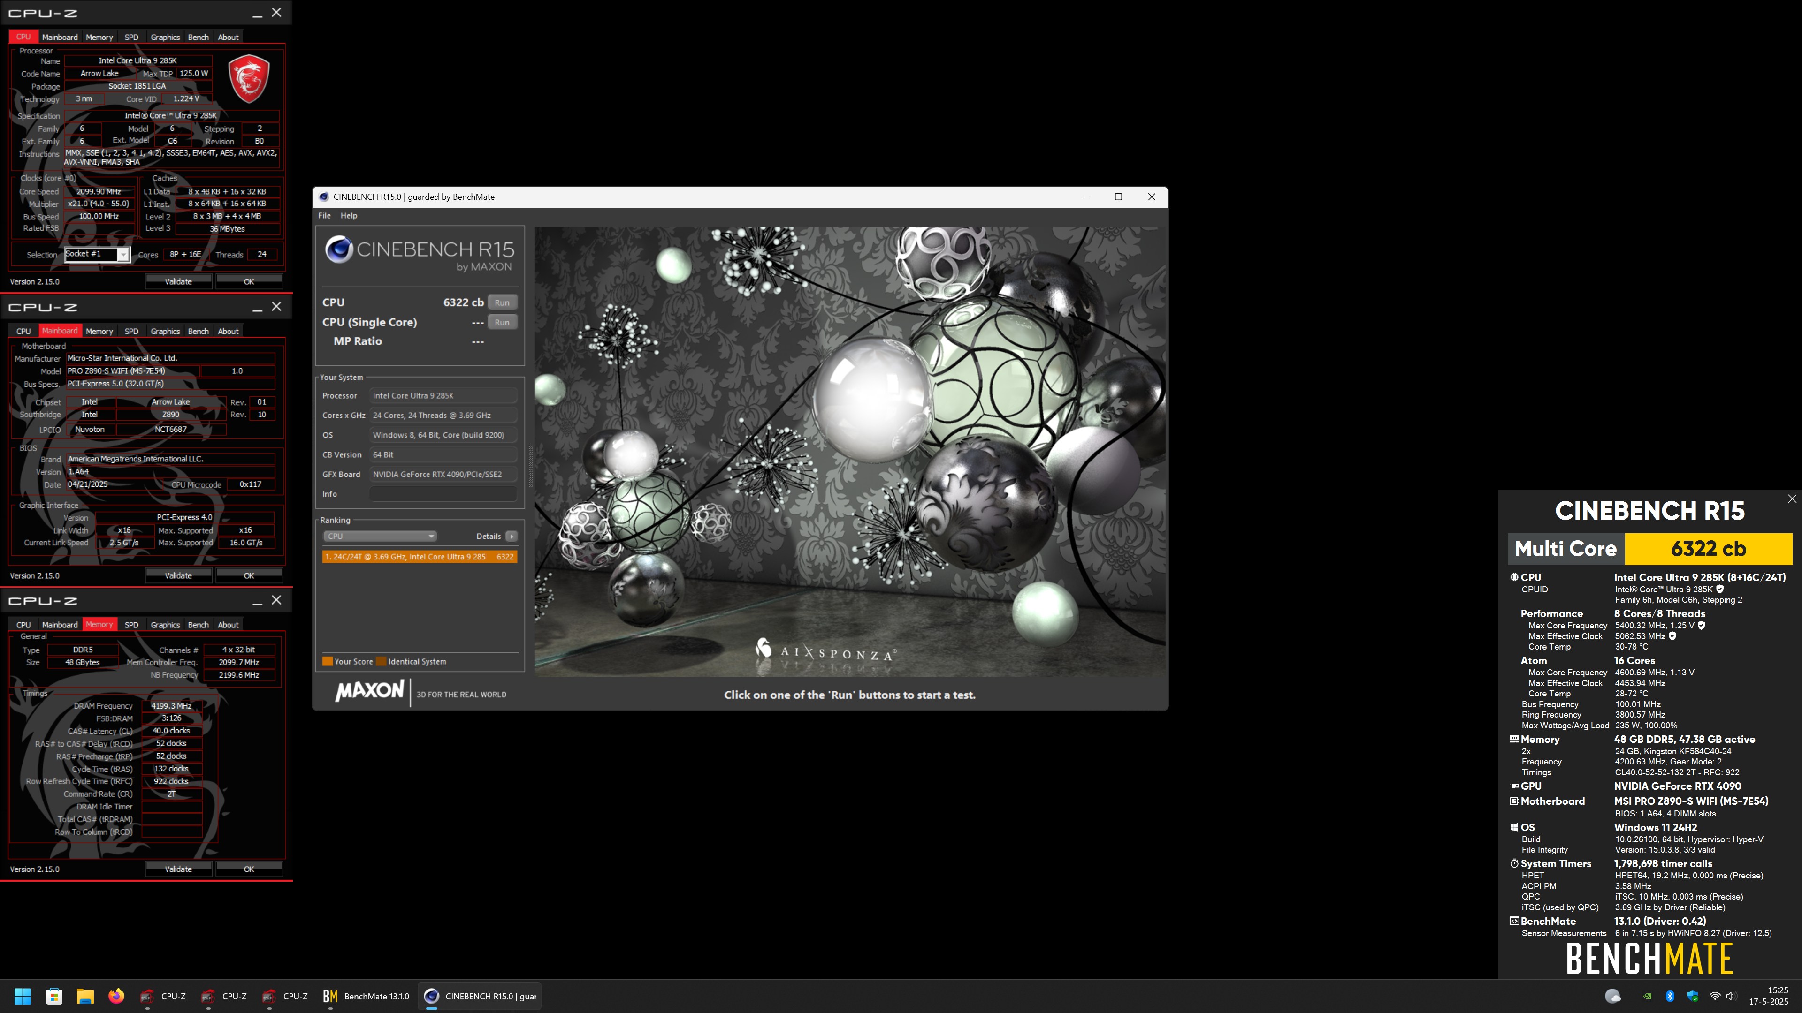Run the CPU (Single Core) test
The height and width of the screenshot is (1013, 1802).
[x=502, y=322]
